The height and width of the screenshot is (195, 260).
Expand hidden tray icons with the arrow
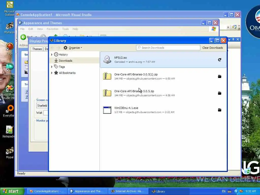pyautogui.click(x=236, y=191)
